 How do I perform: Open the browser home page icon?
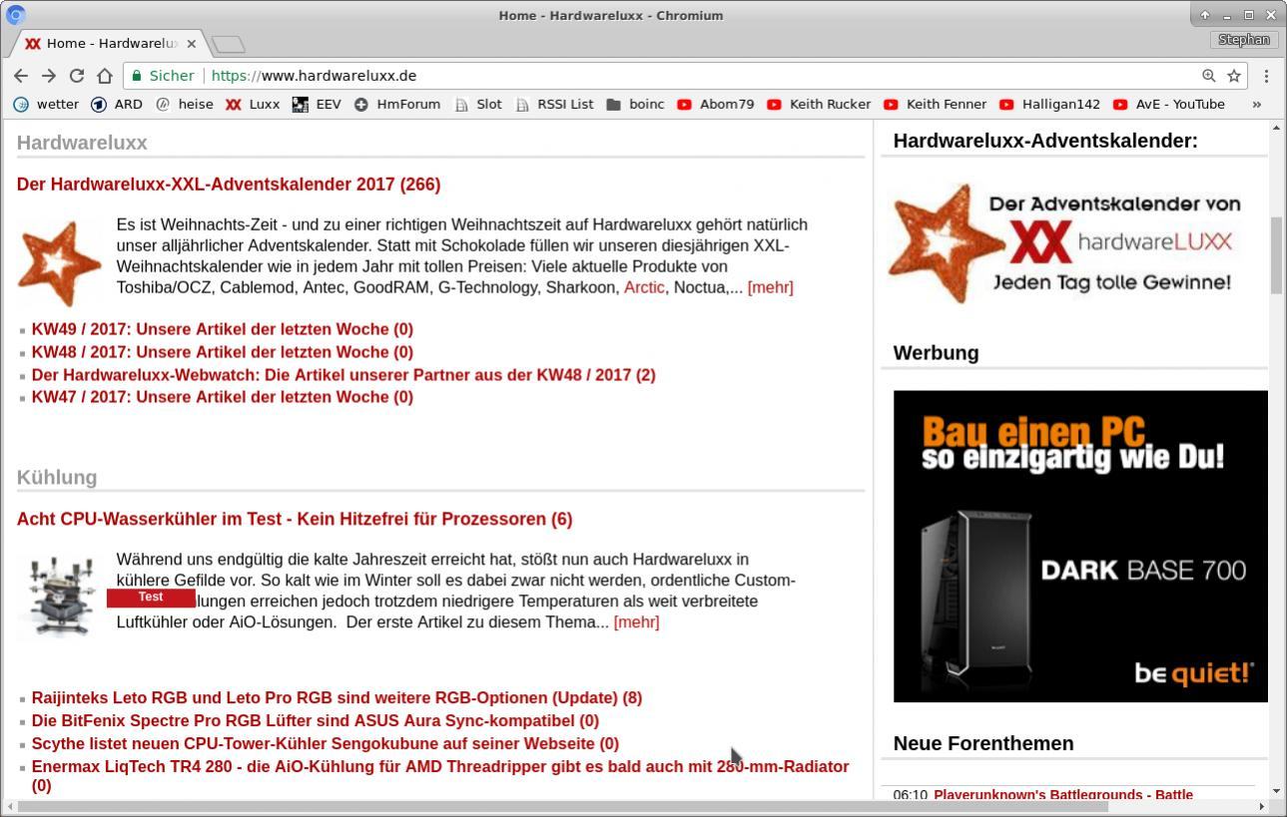coord(105,76)
